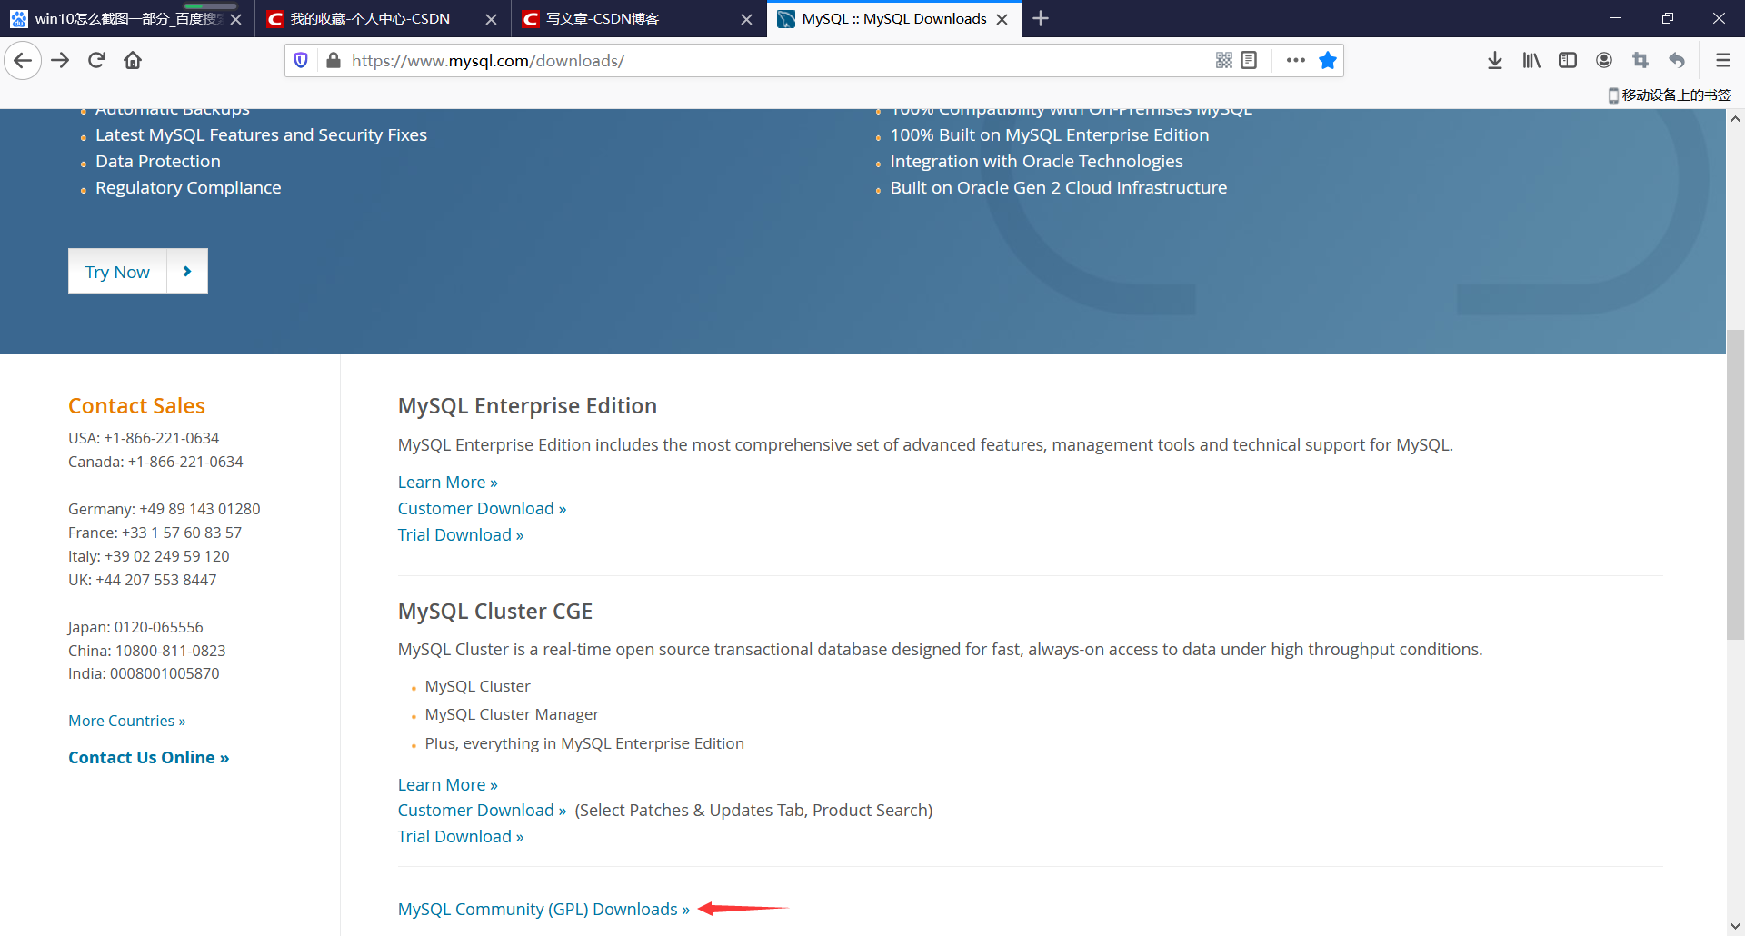1745x936 pixels.
Task: Open tracking protection shield icon
Action: (x=301, y=61)
